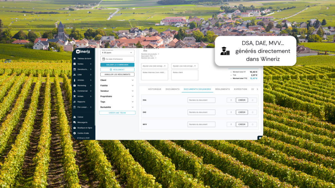
Task: Click the calendar icon in date d'échéance
Action: point(104,59)
